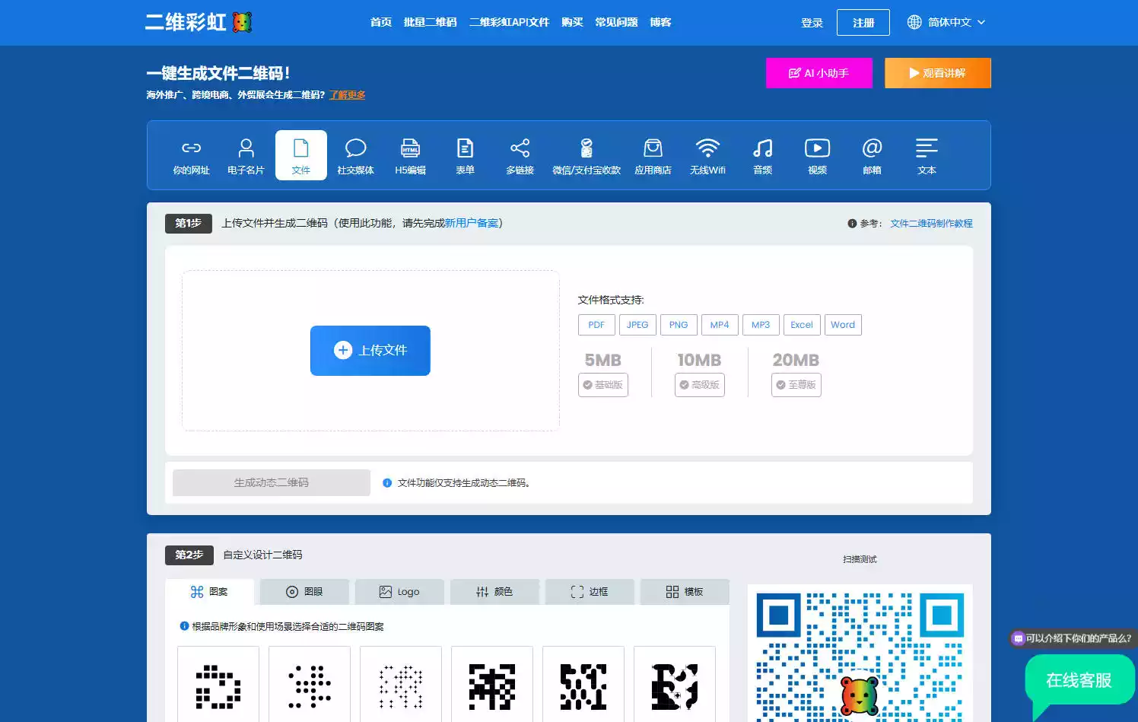Open the 新用户备案 link
This screenshot has height=722, width=1138.
(x=472, y=224)
